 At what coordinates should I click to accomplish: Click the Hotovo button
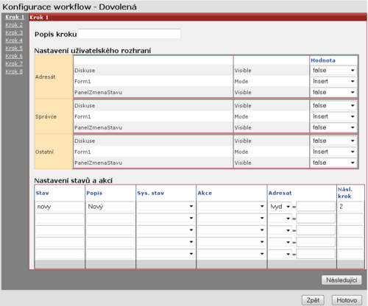pyautogui.click(x=347, y=300)
